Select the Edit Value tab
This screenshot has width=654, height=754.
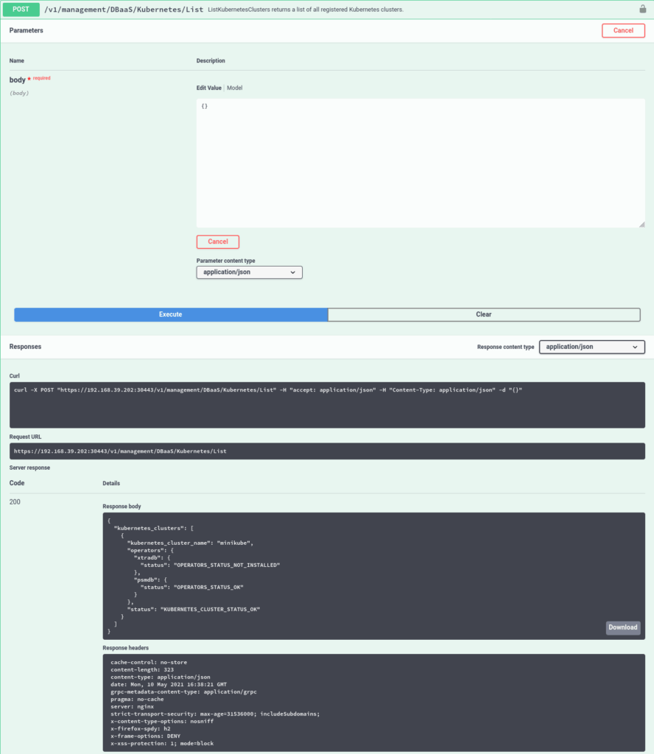click(208, 87)
